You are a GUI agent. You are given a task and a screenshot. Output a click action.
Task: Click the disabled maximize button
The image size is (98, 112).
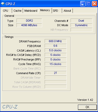[89, 4]
